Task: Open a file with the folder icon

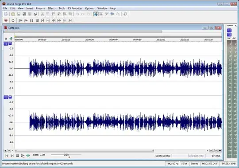Action: 13,14
